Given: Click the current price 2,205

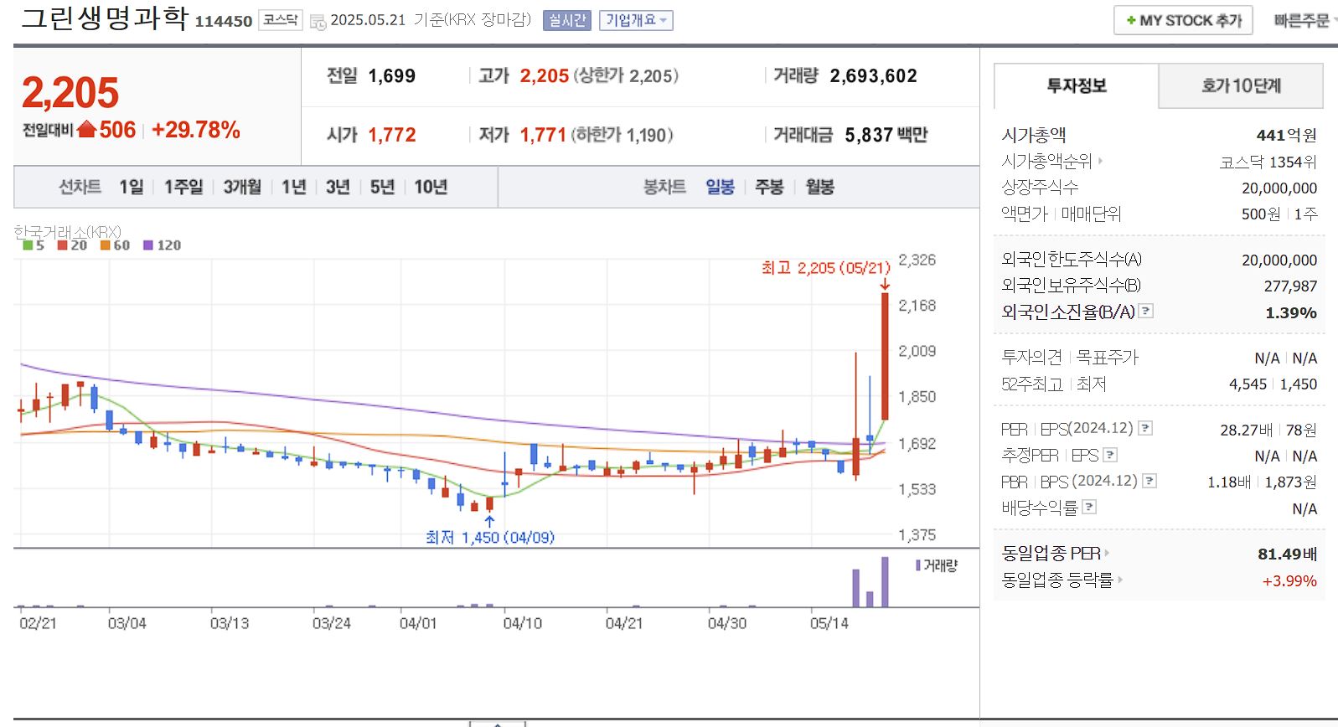Looking at the screenshot, I should [70, 92].
